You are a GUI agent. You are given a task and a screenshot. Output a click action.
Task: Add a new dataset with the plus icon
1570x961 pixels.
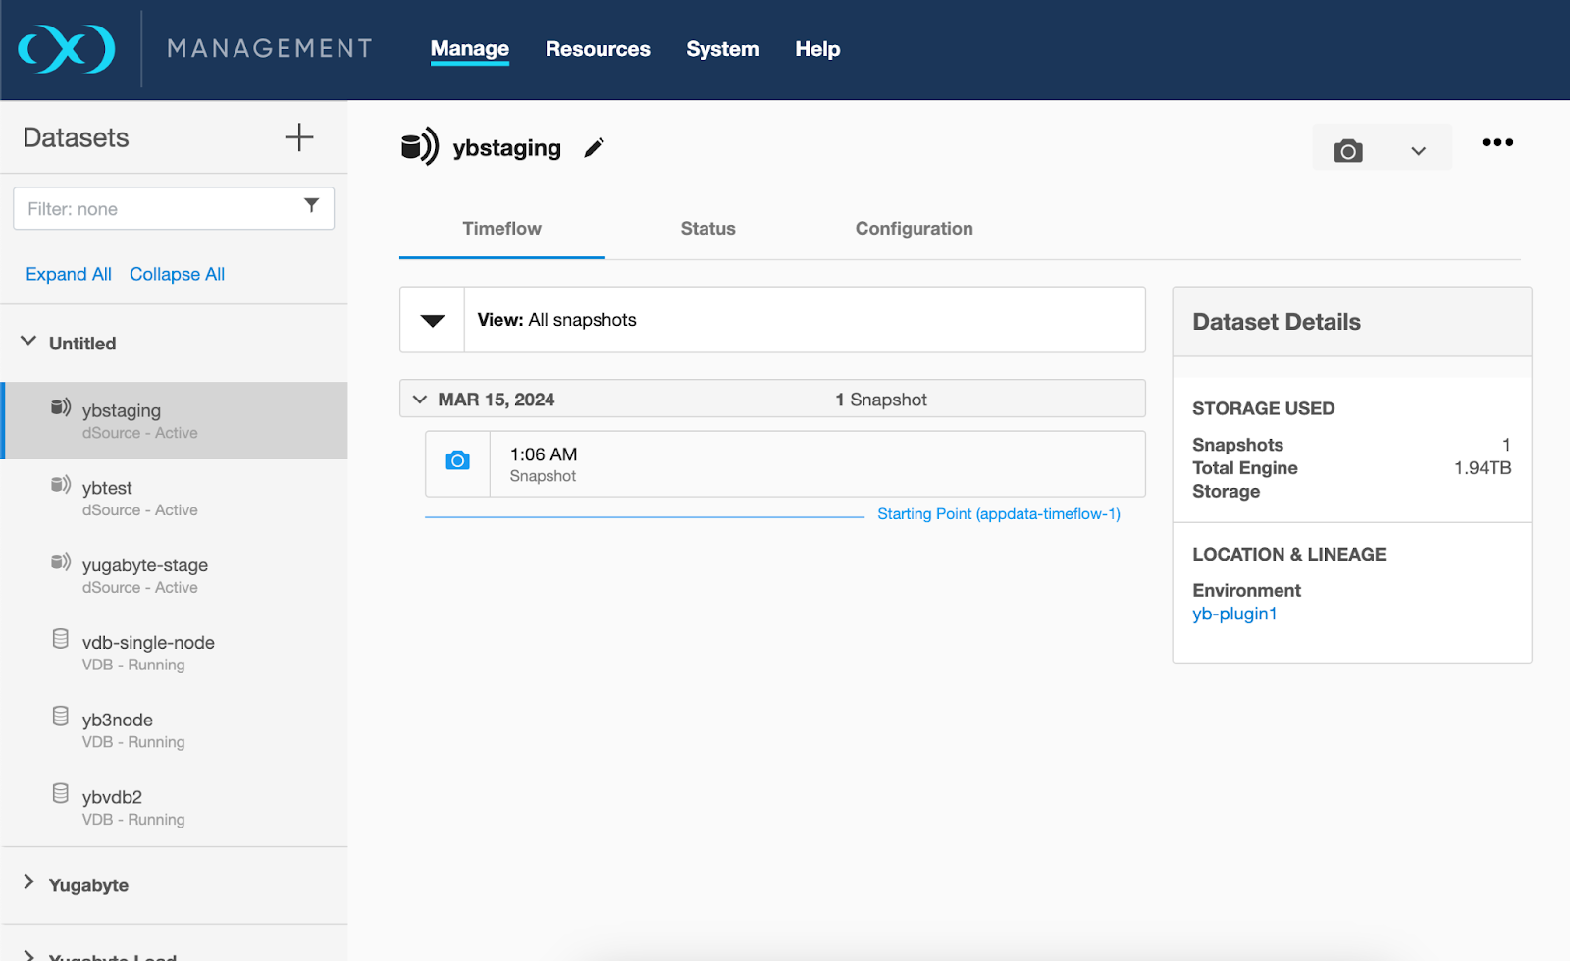[x=299, y=137]
